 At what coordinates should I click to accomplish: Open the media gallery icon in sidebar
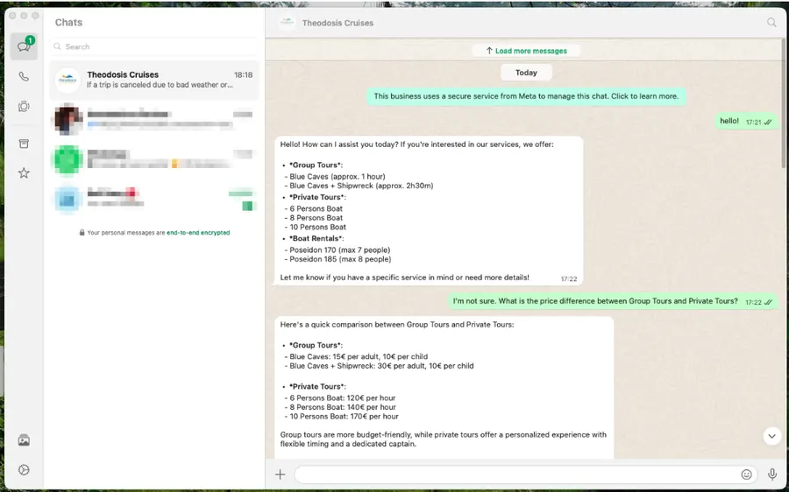point(24,440)
